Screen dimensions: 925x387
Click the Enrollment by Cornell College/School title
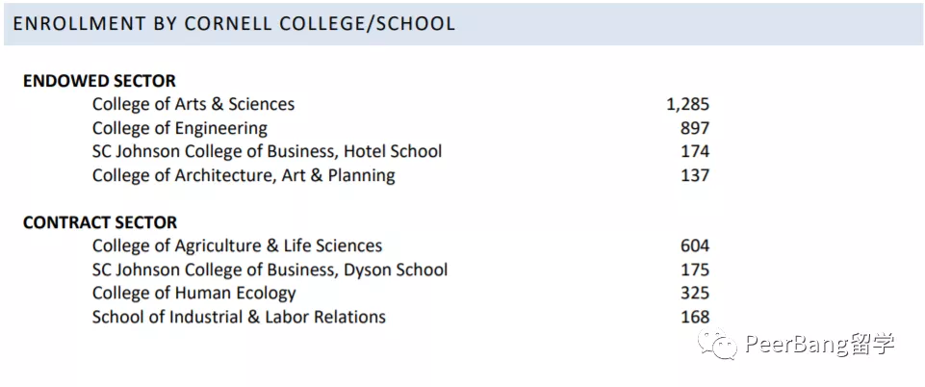pos(234,23)
